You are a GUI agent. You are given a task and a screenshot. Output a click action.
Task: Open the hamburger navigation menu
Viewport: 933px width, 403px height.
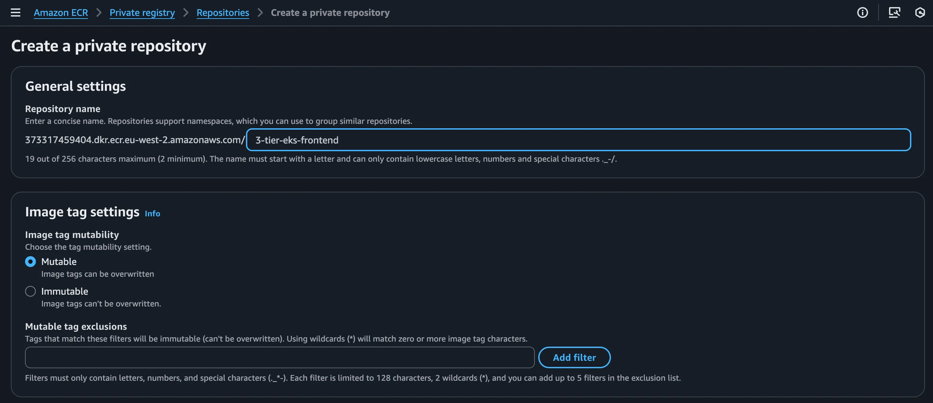pyautogui.click(x=15, y=12)
